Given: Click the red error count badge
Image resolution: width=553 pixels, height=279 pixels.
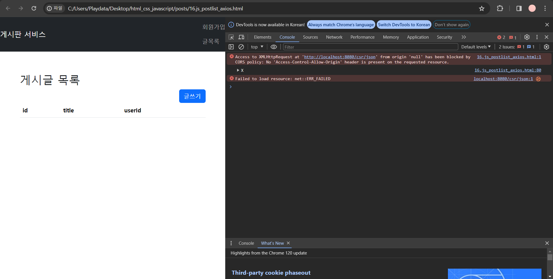Looking at the screenshot, I should [x=501, y=37].
